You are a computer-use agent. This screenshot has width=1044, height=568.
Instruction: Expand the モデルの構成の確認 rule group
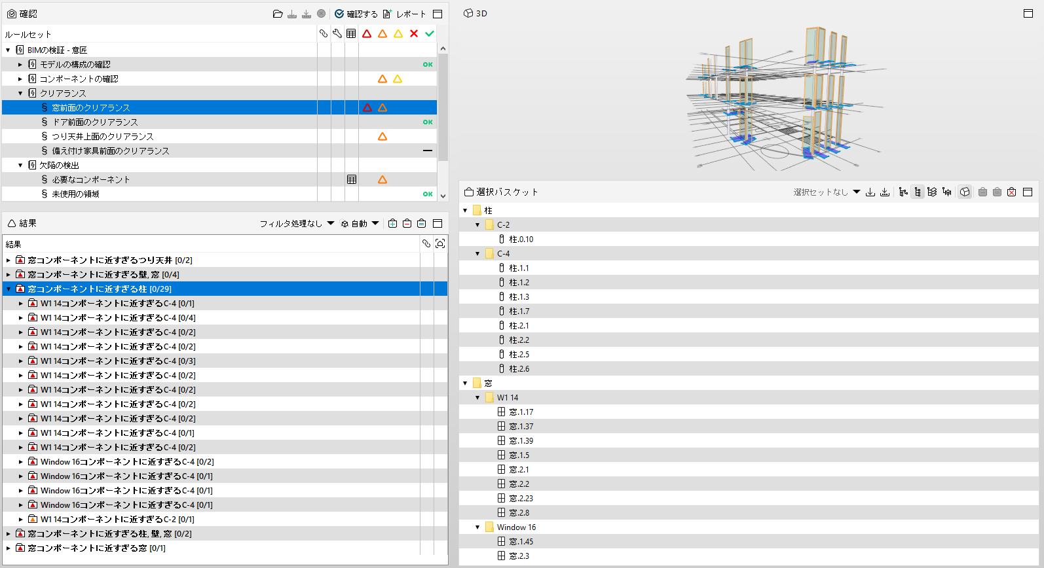pos(20,64)
